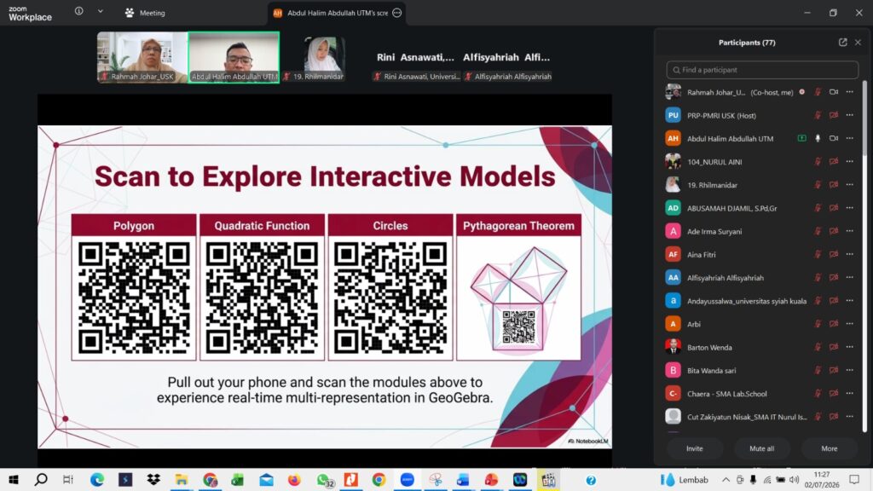873x491 pixels.
Task: Open meeting info icon next to Zoom Workplace
Action: (x=79, y=11)
